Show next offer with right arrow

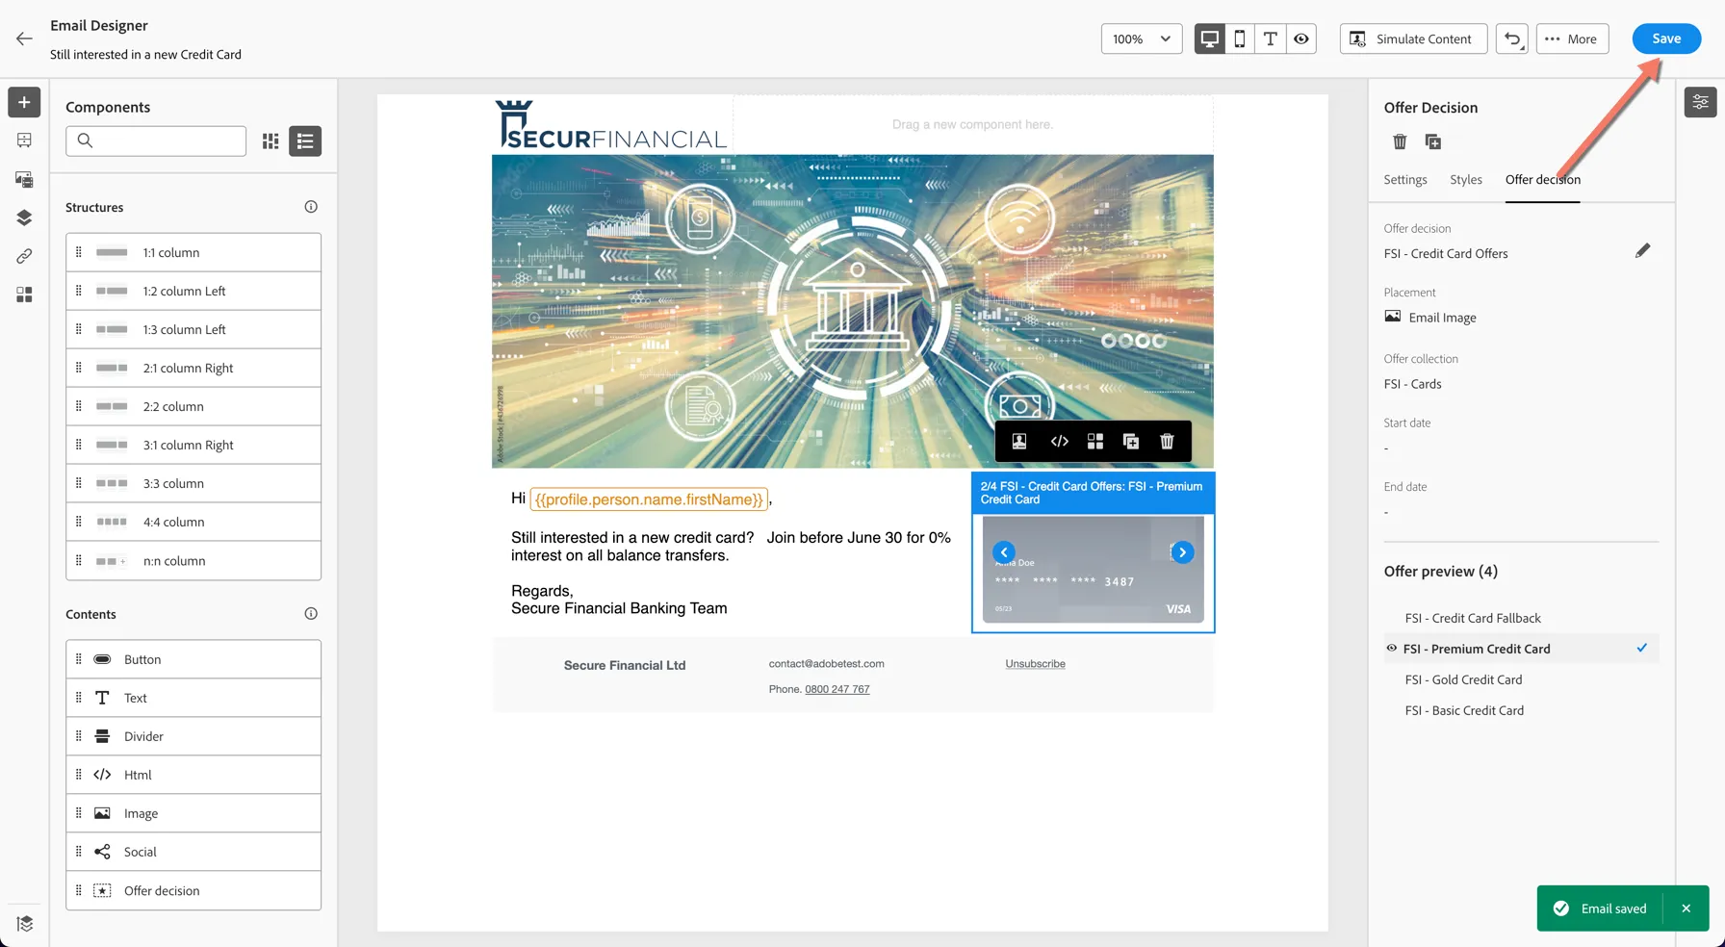pyautogui.click(x=1183, y=552)
